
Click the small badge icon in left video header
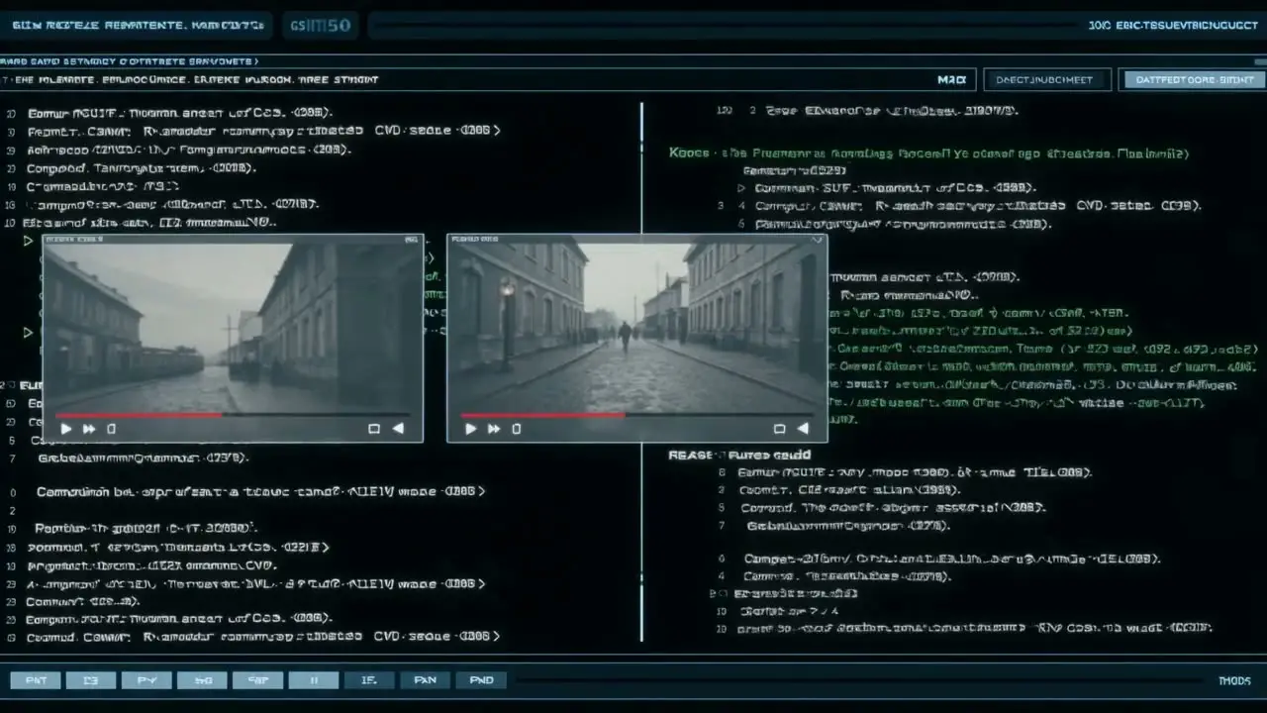pyautogui.click(x=411, y=240)
